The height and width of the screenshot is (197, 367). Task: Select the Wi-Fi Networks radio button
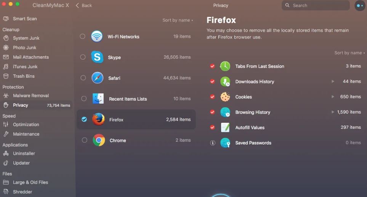(82, 36)
